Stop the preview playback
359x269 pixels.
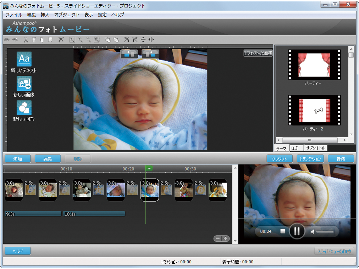pyautogui.click(x=283, y=231)
